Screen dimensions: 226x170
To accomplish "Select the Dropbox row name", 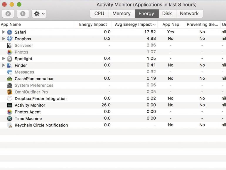I will (x=23, y=39).
